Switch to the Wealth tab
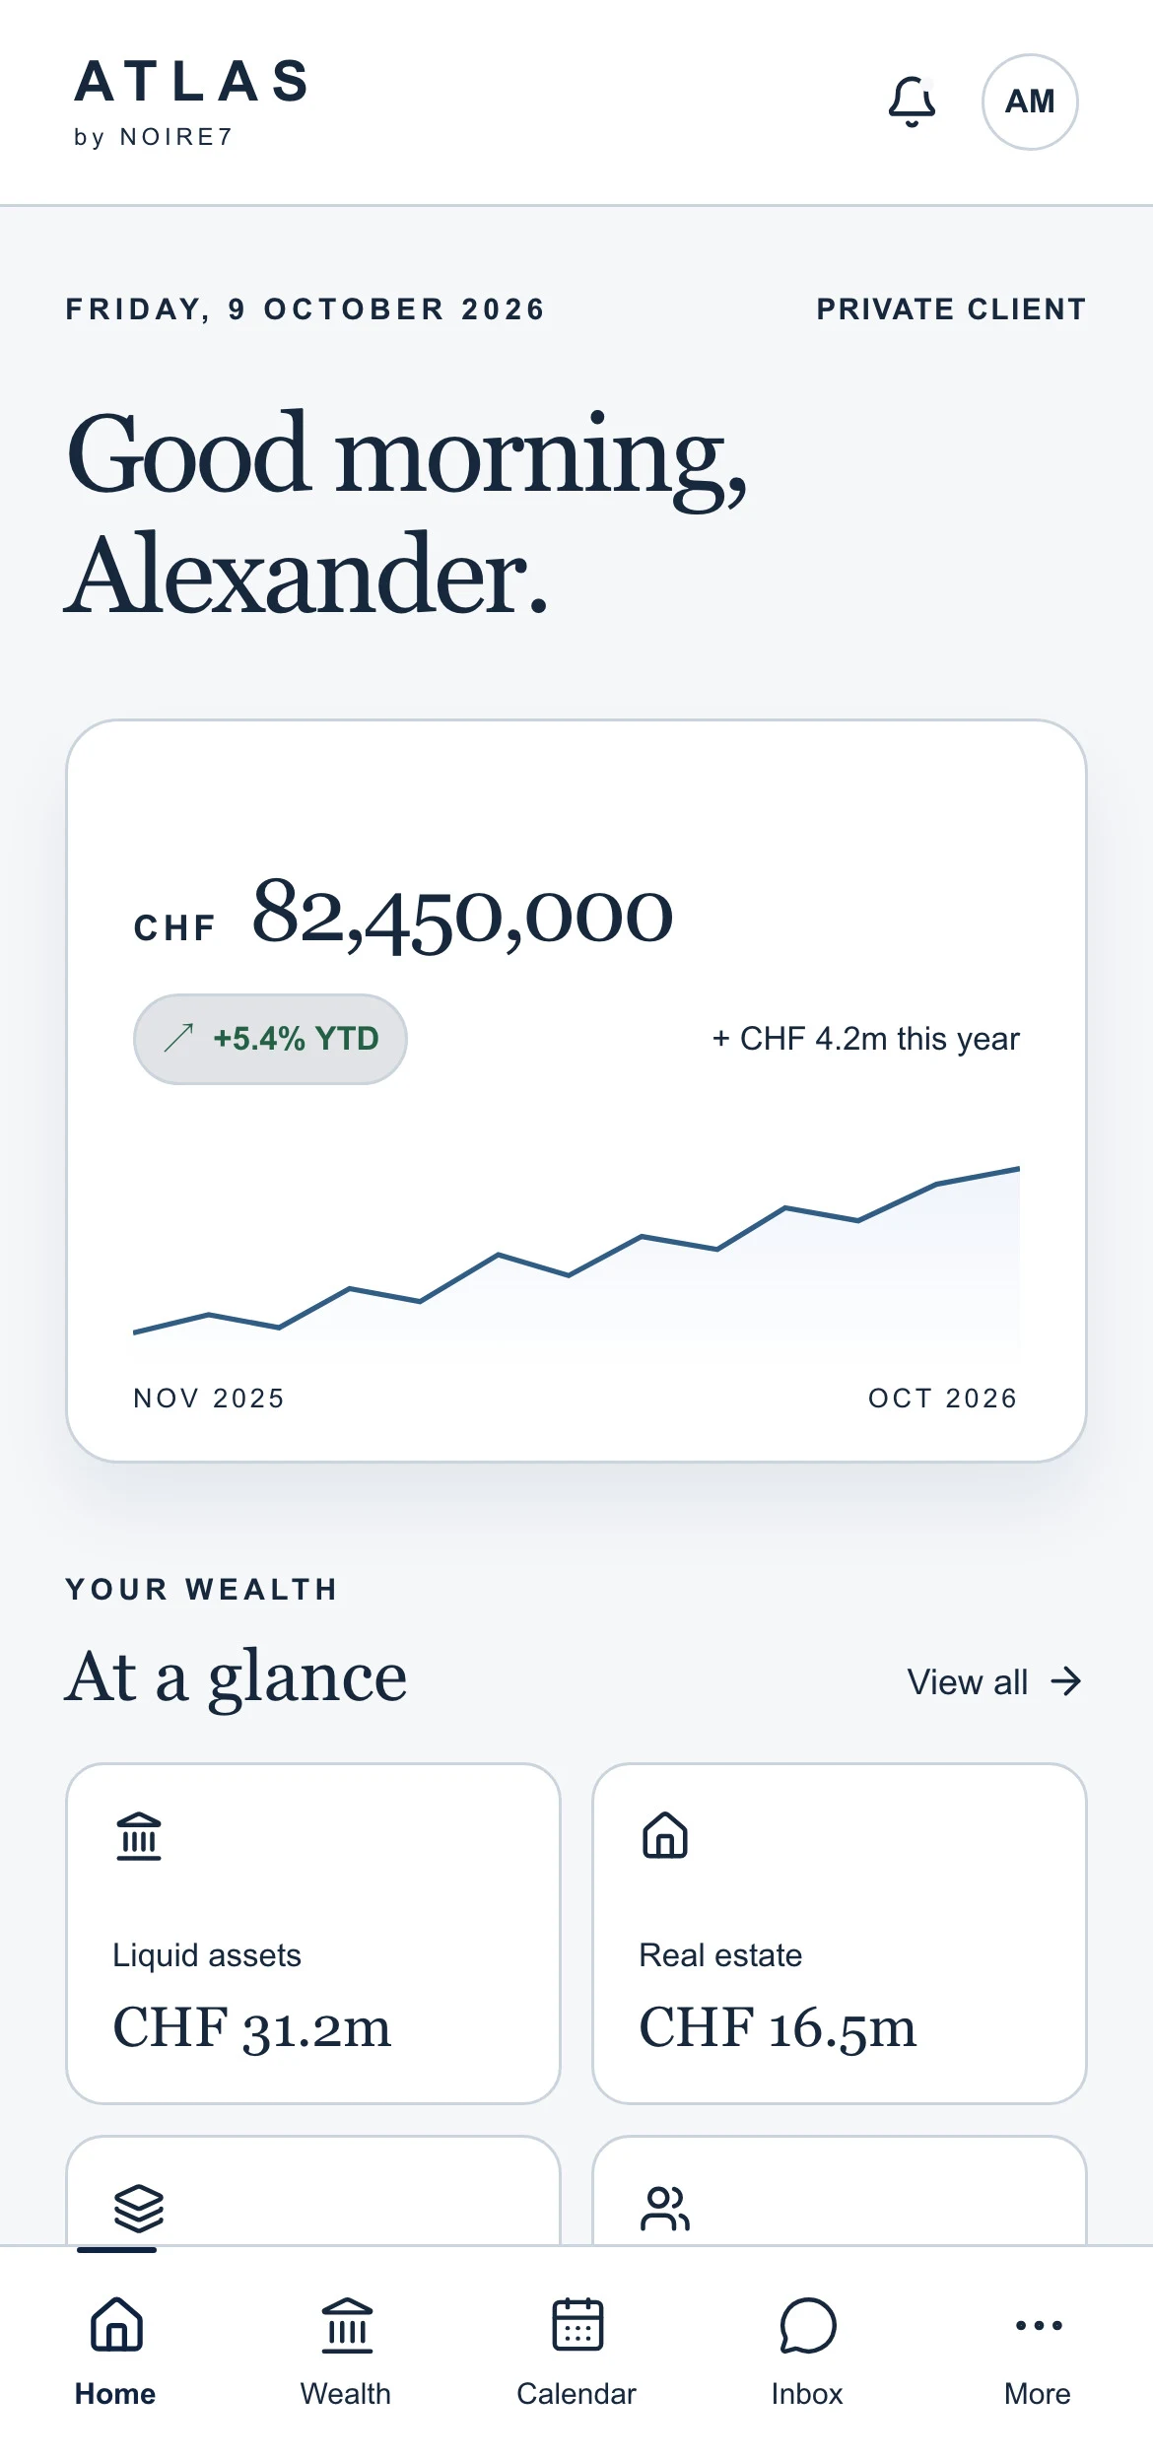The image size is (1153, 2460). click(346, 2352)
